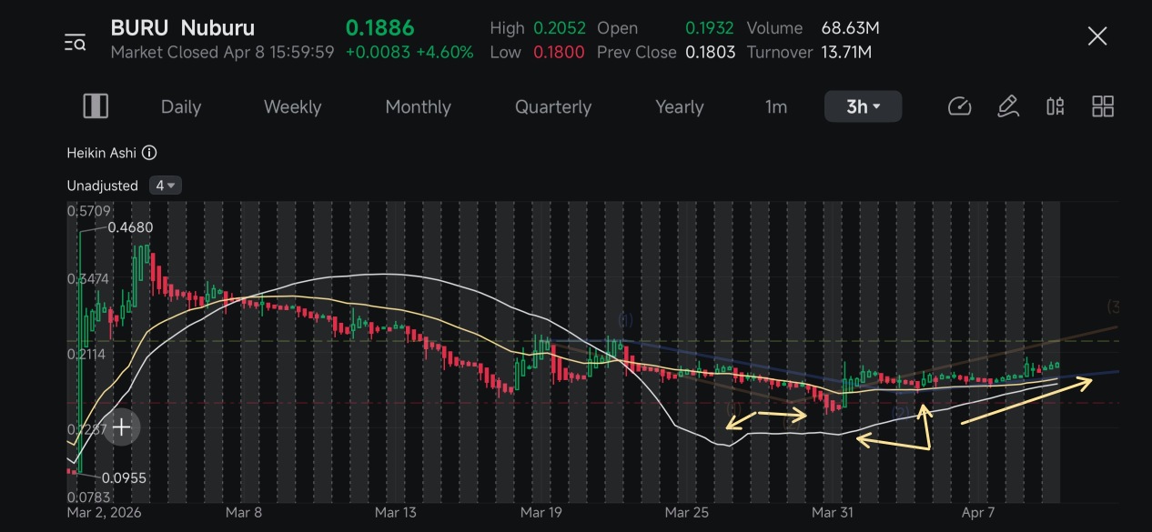
Task: Close the chart with the X
Action: [1097, 36]
